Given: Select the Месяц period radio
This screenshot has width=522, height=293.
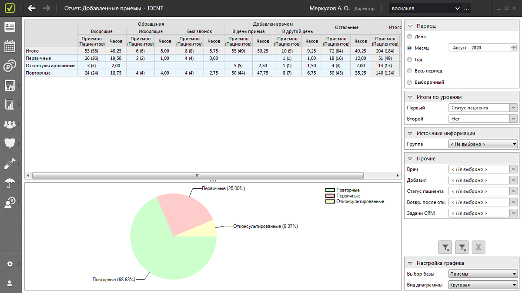Looking at the screenshot, I should tap(409, 48).
